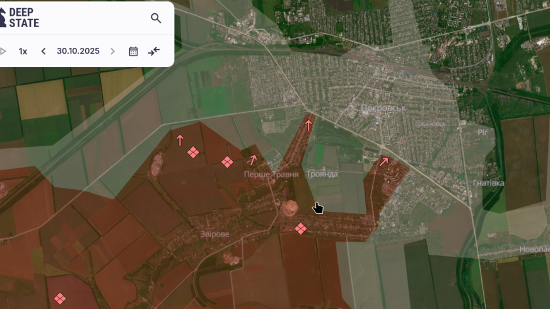The height and width of the screenshot is (309, 550).
Task: Click the Гнатівка settlement label
Action: pos(488,183)
